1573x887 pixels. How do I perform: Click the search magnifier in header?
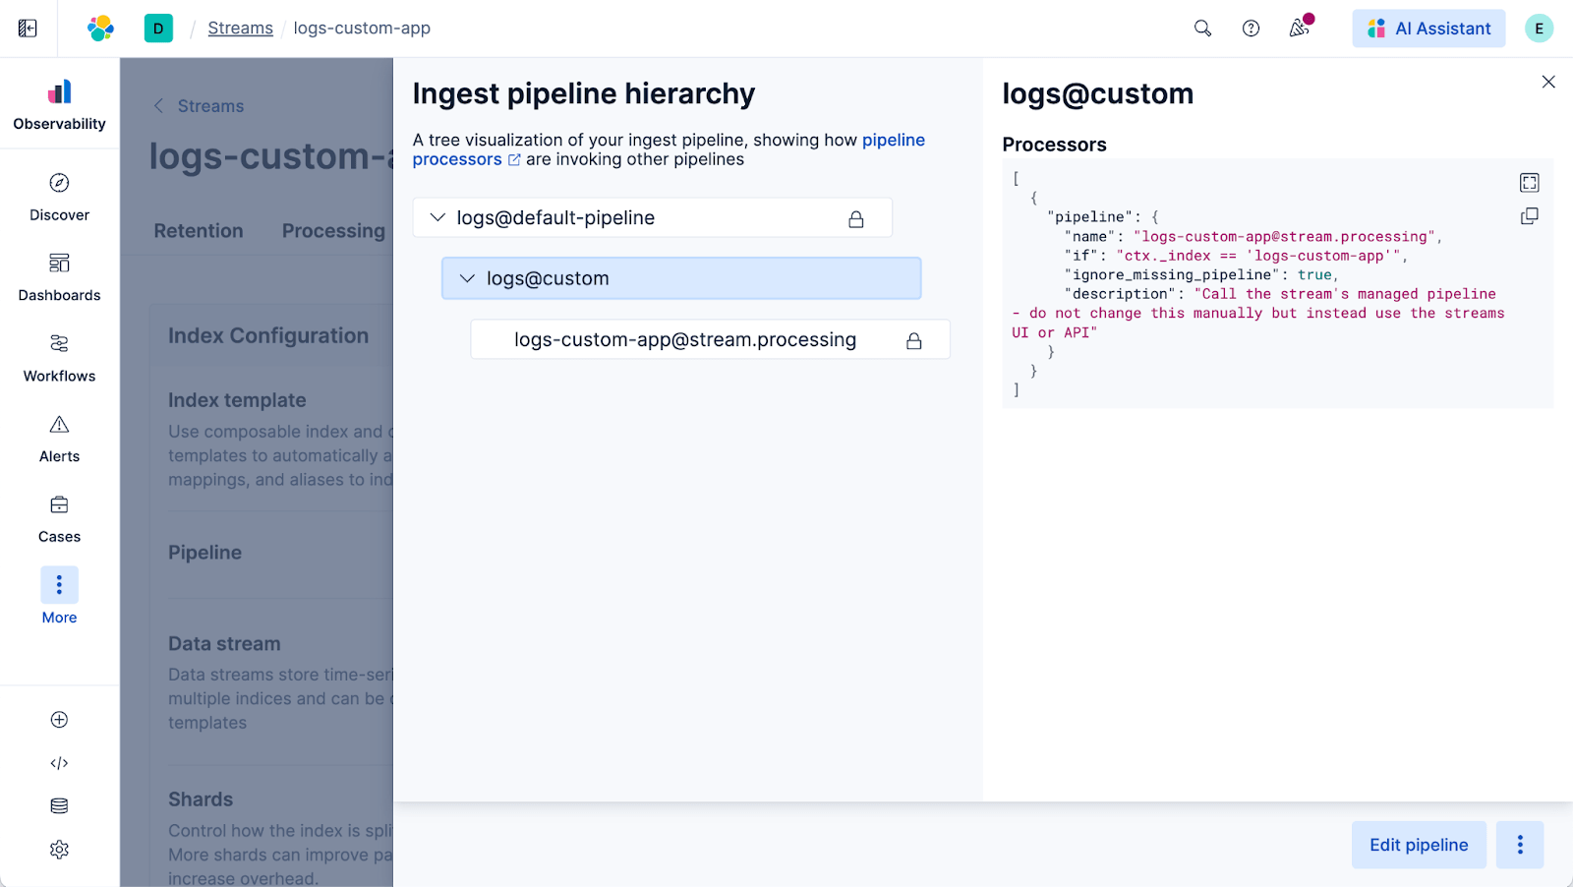(x=1202, y=29)
